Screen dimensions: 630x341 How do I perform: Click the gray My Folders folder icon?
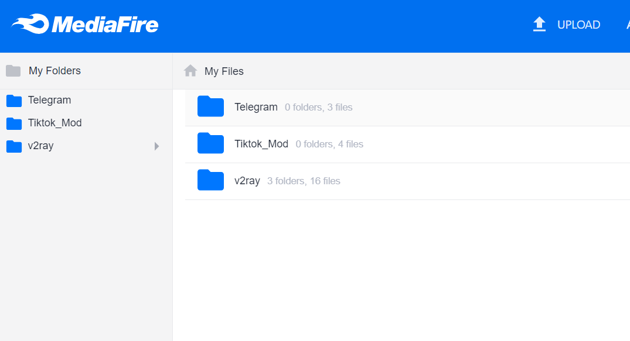(13, 71)
